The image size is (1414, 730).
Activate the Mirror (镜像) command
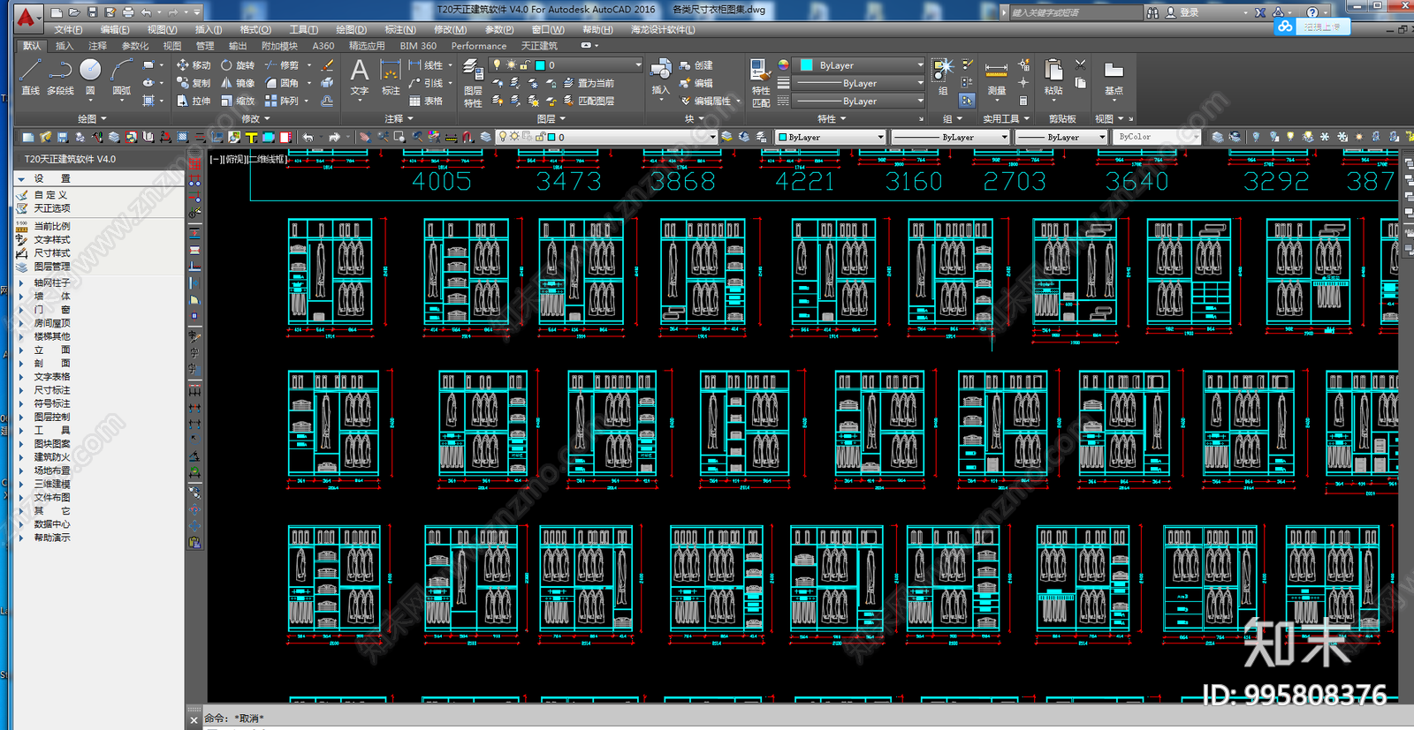[x=237, y=83]
